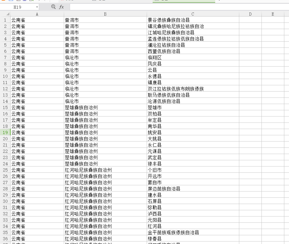This screenshot has height=244, width=289.
Task: Open the Name Box dropdown arrow
Action: 37,7
